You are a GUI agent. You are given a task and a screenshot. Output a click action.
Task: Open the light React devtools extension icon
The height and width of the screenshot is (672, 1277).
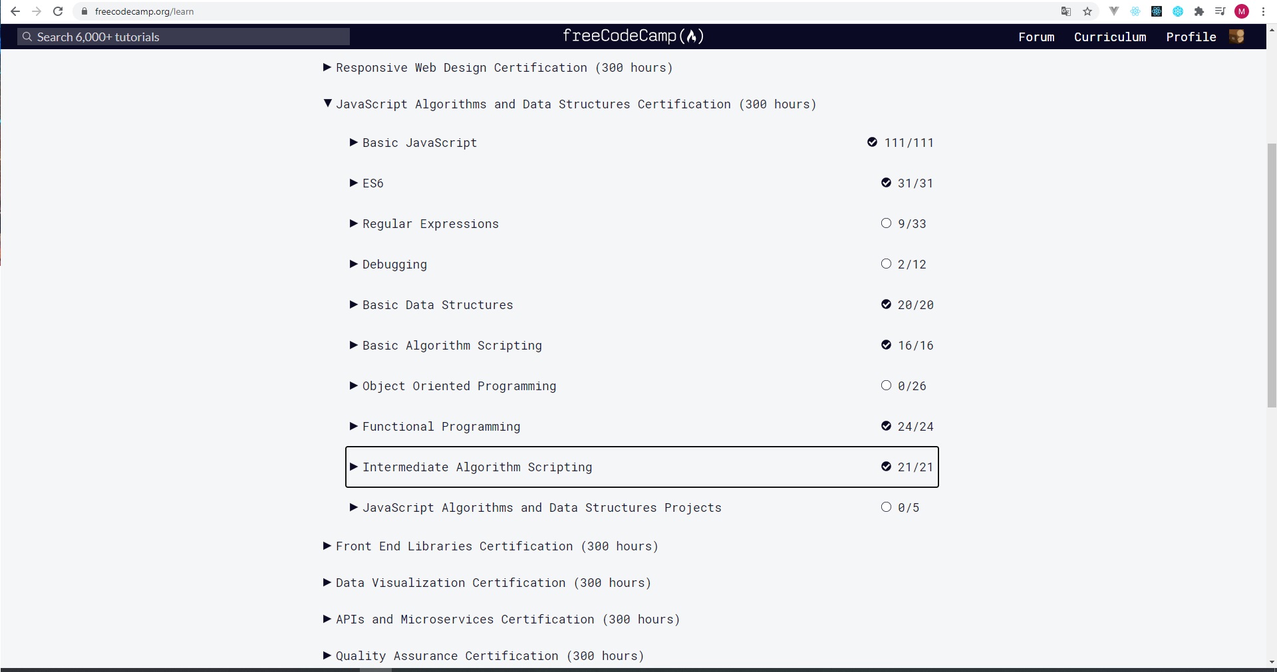coord(1135,11)
